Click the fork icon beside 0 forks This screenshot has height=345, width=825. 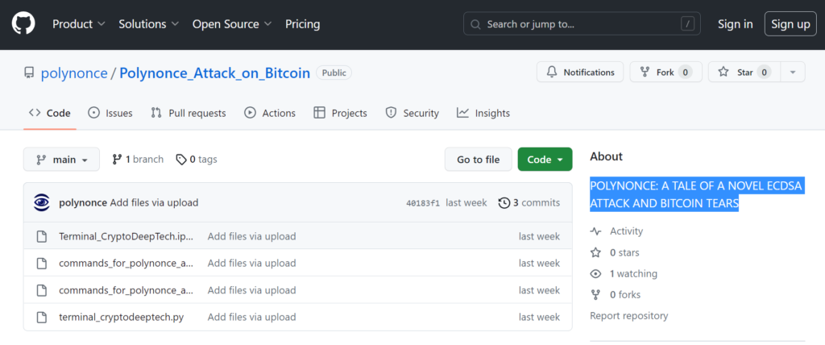[x=595, y=295]
